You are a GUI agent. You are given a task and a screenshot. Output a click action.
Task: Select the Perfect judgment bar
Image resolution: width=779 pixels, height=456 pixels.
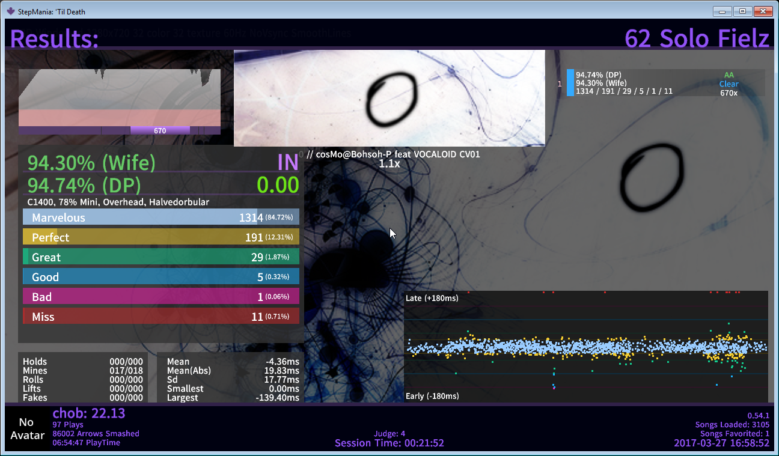160,237
